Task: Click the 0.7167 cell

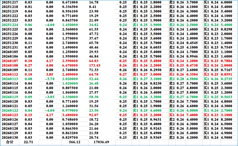Action: point(226,70)
